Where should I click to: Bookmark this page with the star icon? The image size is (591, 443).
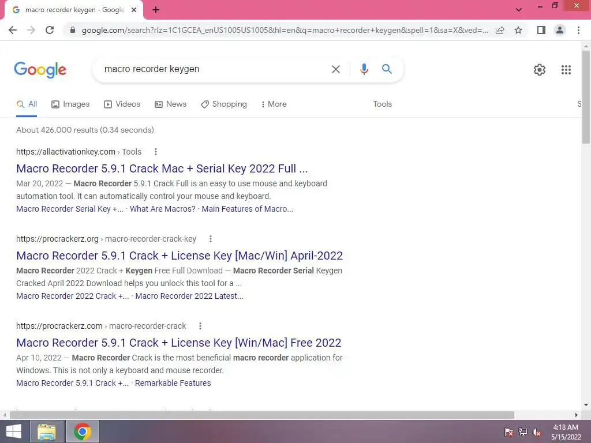518,30
